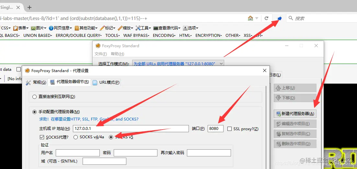The image size is (357, 169).
Task: Open the WAF BYPASS HackBar menu
Action: pyautogui.click(x=136, y=36)
